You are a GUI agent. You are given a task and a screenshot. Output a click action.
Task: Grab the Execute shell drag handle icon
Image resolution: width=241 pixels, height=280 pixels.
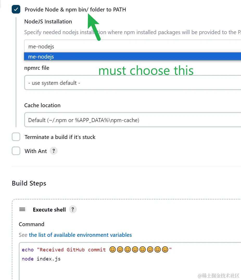point(22,209)
